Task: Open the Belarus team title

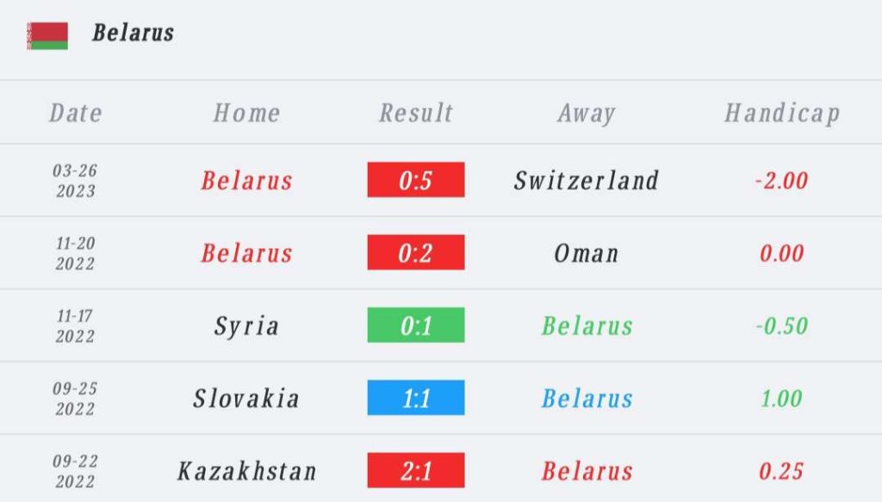Action: pyautogui.click(x=133, y=34)
